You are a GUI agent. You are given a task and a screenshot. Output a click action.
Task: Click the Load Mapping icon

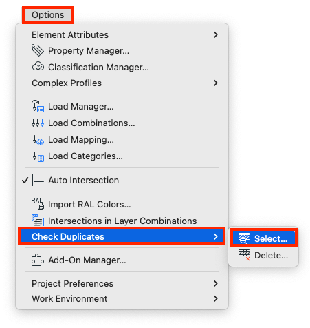coord(38,140)
